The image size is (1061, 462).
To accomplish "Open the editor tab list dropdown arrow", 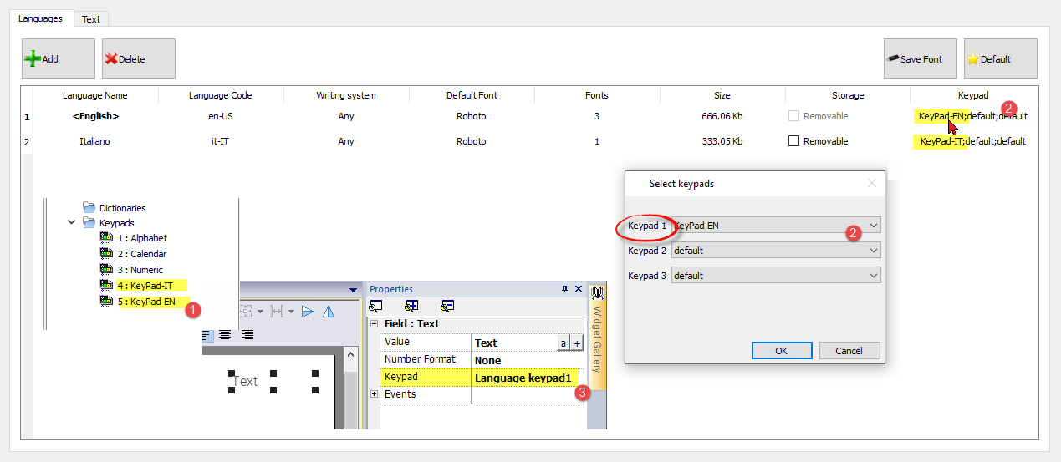I will coord(352,290).
